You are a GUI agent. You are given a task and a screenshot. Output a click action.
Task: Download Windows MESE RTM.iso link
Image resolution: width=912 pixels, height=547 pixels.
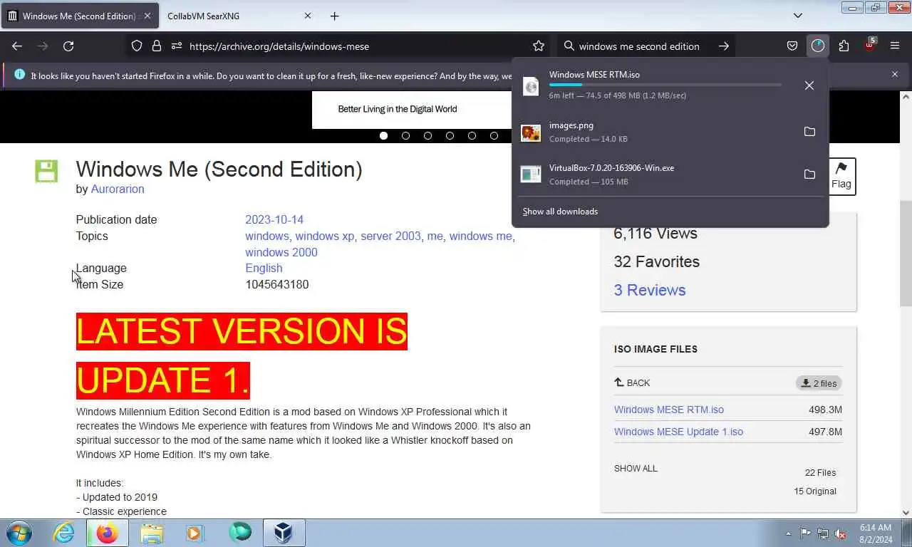669,410
